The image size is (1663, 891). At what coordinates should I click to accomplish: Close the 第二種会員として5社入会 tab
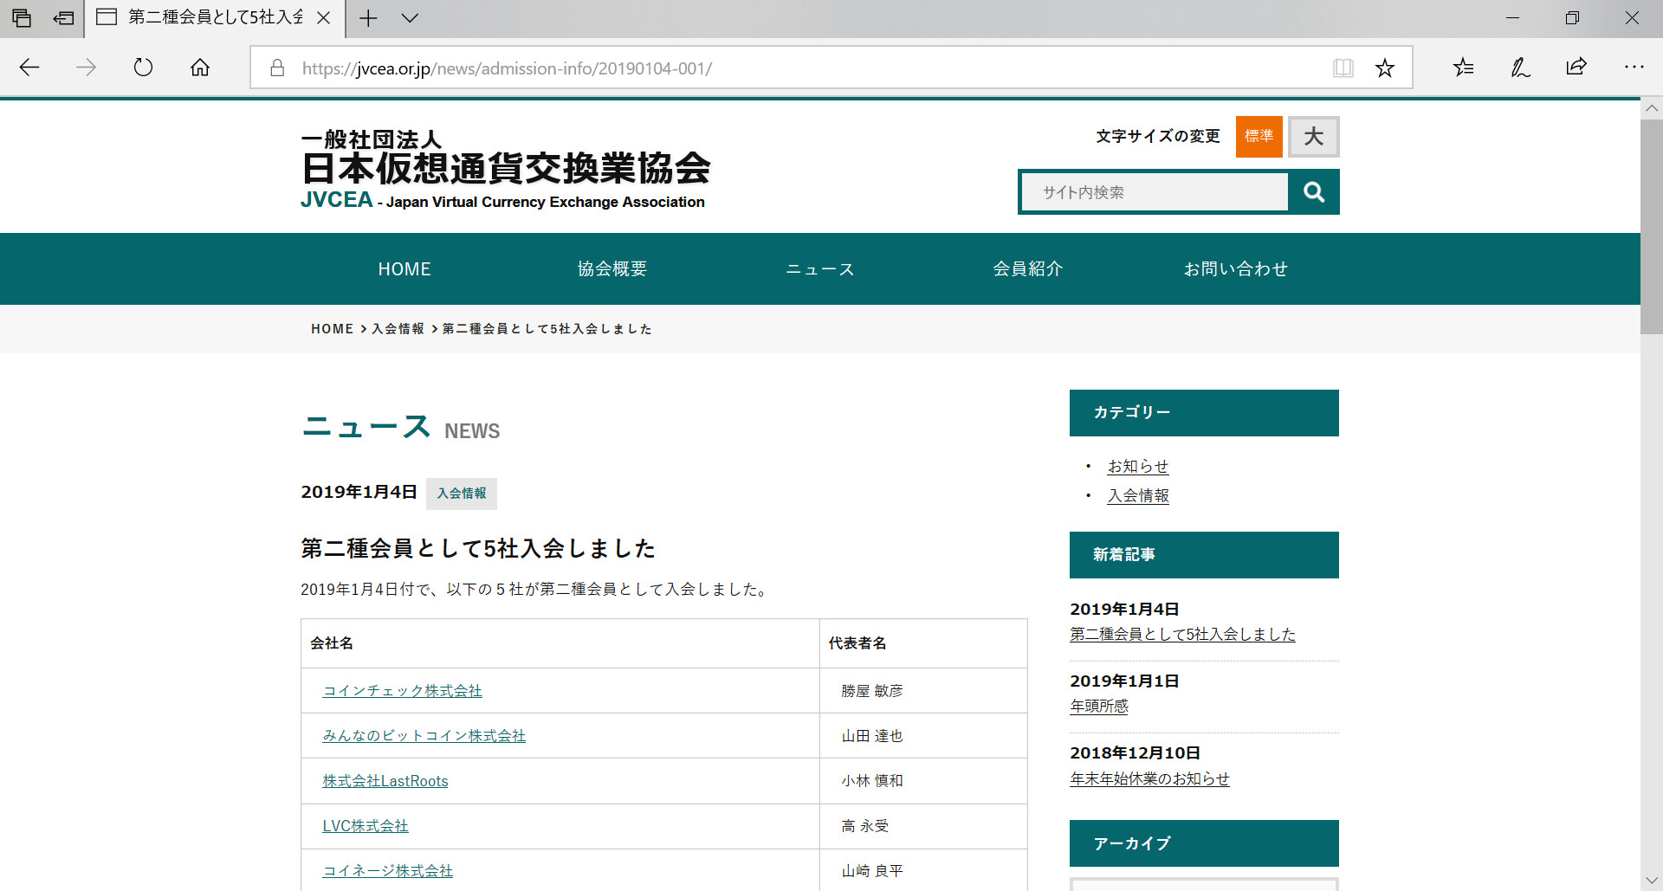pyautogui.click(x=323, y=18)
